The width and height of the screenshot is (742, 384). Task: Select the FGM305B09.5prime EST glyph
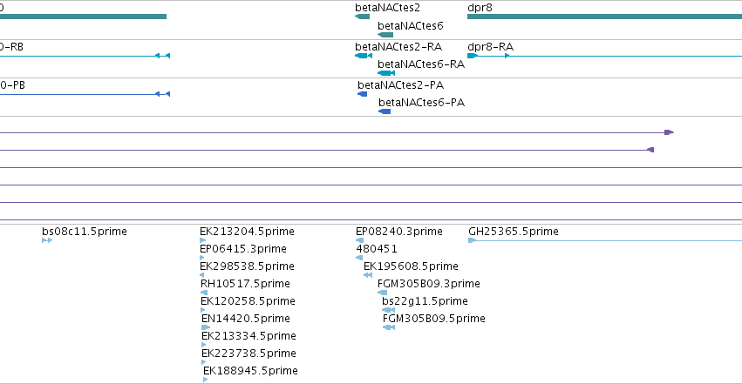pos(389,327)
